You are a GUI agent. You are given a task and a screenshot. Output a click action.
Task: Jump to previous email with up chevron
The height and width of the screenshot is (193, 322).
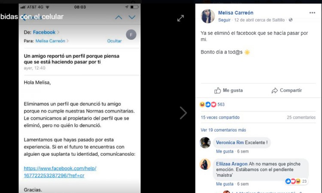[118, 17]
